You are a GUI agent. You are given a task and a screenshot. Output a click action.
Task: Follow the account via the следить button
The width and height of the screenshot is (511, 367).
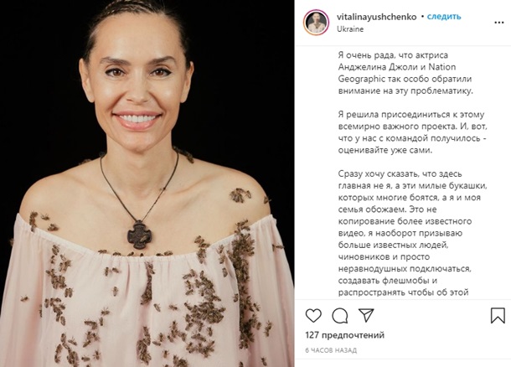tap(444, 16)
